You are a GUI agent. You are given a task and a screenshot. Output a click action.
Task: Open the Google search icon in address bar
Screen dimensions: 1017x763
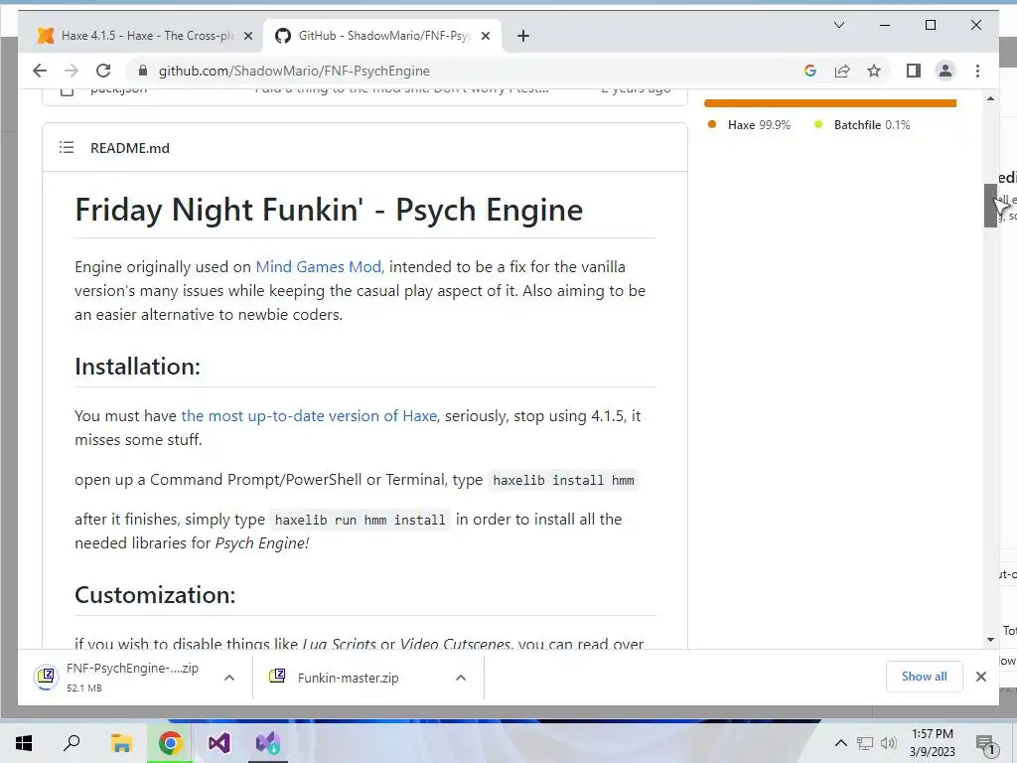[810, 71]
